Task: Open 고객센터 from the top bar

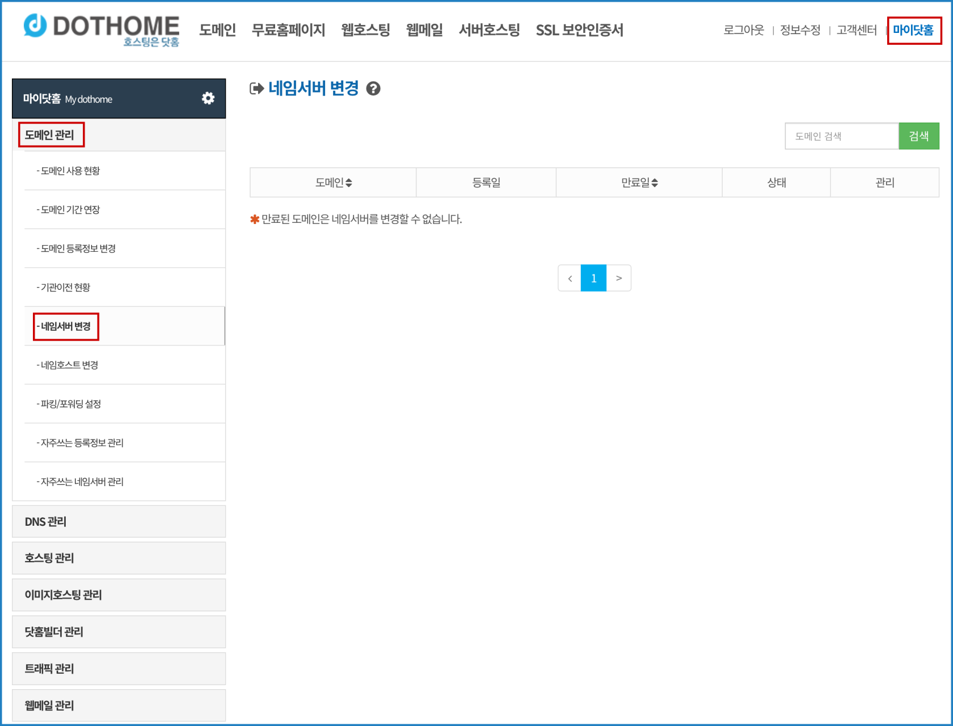Action: coord(856,31)
